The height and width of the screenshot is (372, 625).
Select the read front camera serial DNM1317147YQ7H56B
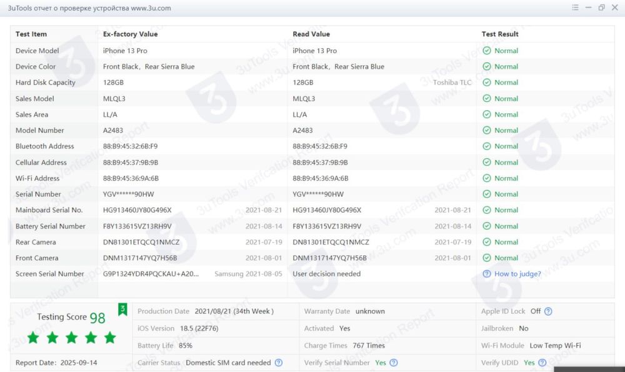point(329,258)
